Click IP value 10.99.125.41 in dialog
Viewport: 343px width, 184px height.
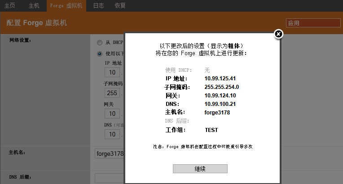pos(220,79)
